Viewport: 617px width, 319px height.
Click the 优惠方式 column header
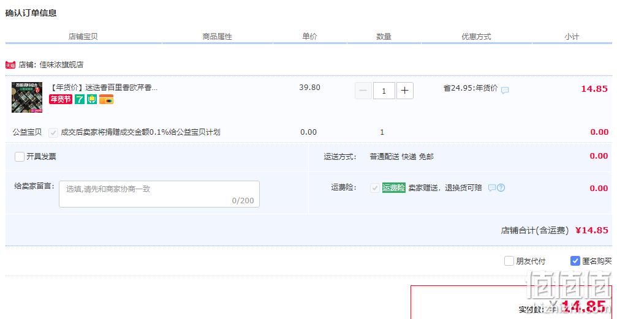tap(476, 37)
